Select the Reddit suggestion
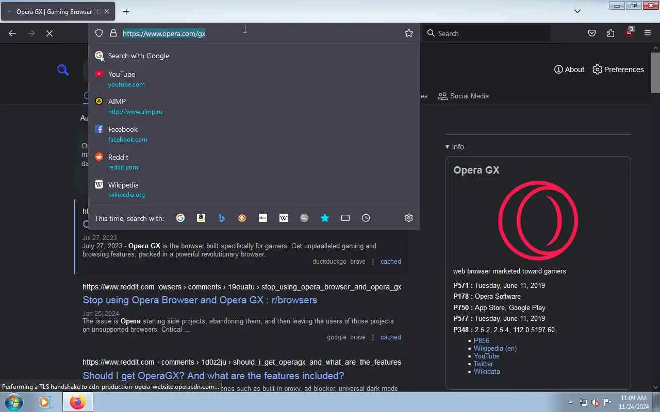 [x=254, y=162]
